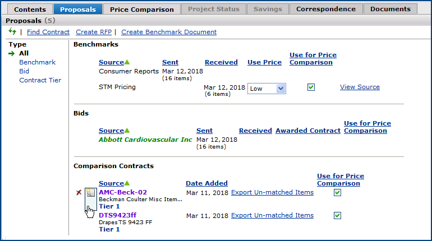The width and height of the screenshot is (432, 241).
Task: Click the Create RFP link
Action: point(94,32)
